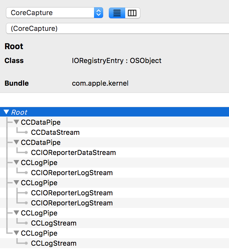Viewport: 229px width, 252px height.
Task: Select the CCIOReporterDataStream entry
Action: tap(73, 152)
